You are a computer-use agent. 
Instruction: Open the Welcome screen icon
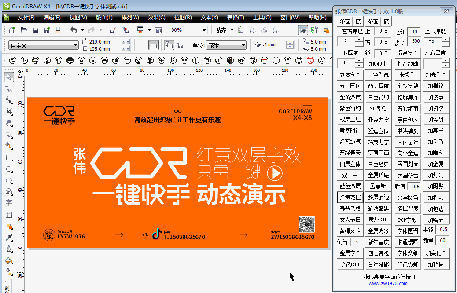158,30
